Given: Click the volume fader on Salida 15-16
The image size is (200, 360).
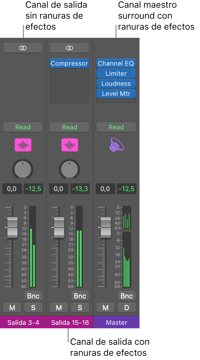Looking at the screenshot, I should (x=59, y=227).
